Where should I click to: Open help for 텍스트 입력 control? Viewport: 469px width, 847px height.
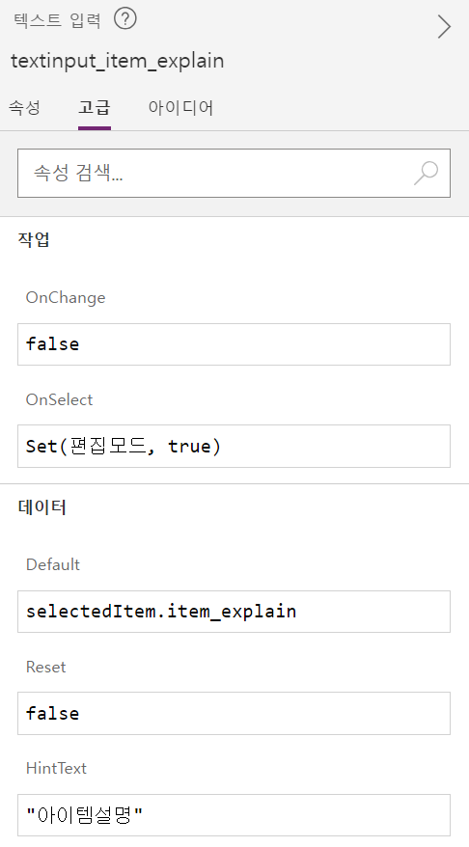point(125,19)
